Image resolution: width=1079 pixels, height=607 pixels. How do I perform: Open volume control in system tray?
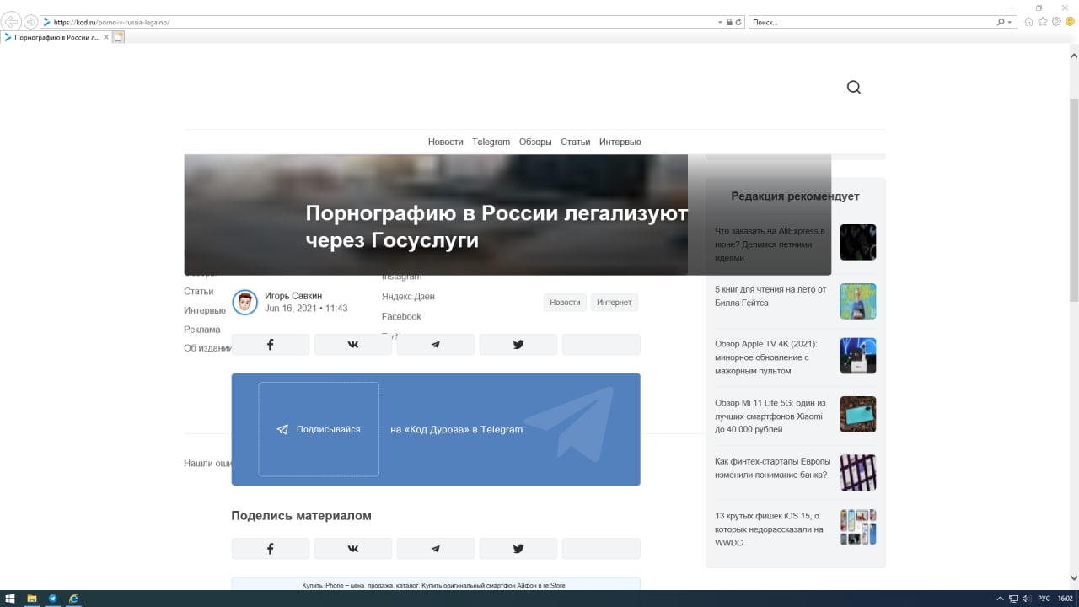(1025, 599)
